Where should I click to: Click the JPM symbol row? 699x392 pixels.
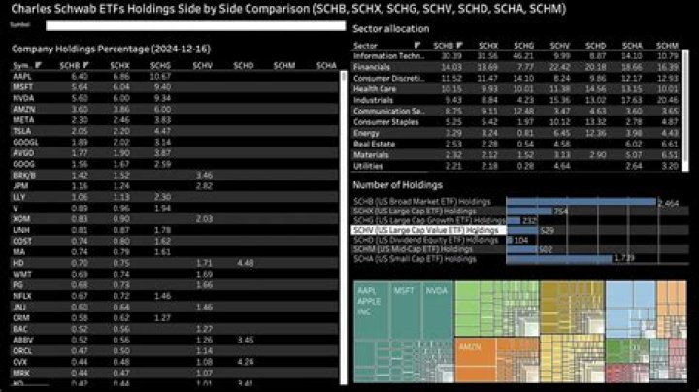click(x=174, y=186)
